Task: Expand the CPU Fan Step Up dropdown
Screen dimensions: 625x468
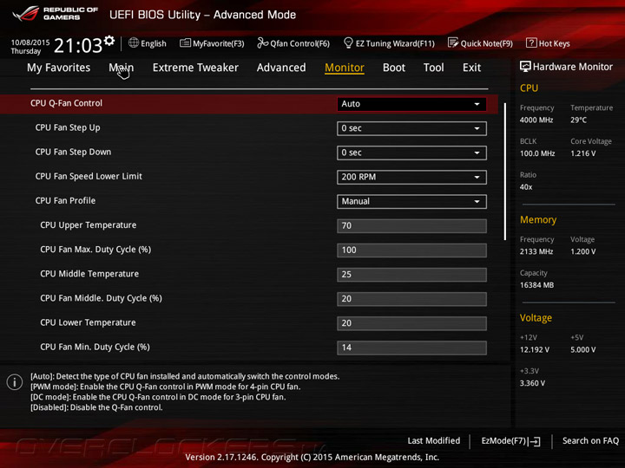Action: 411,128
